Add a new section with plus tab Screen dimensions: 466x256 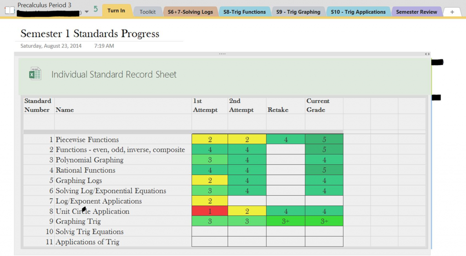tap(452, 12)
